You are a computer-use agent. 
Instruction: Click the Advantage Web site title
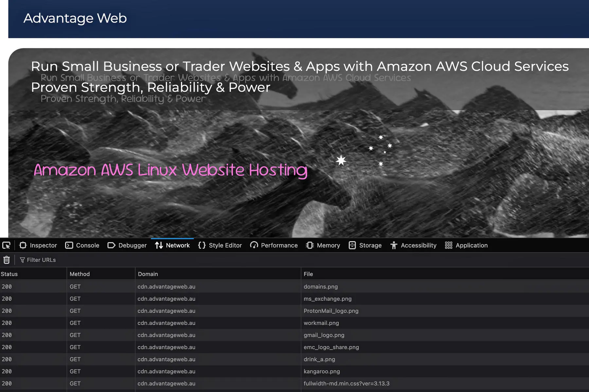(75, 18)
